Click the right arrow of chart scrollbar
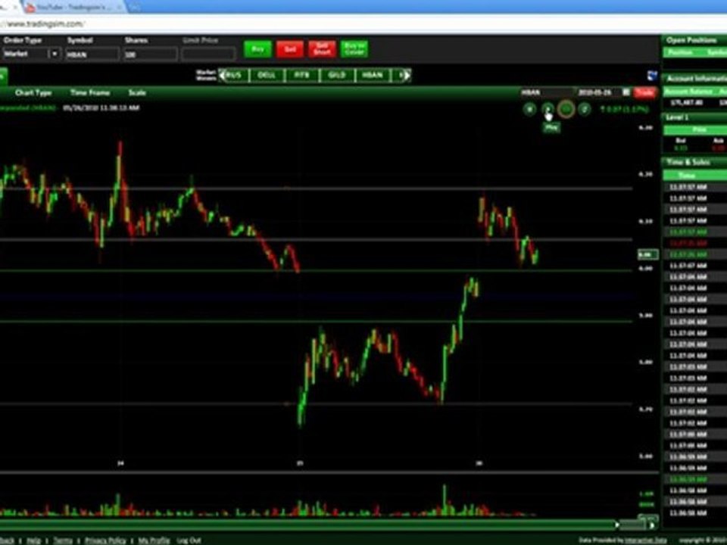 (652, 525)
